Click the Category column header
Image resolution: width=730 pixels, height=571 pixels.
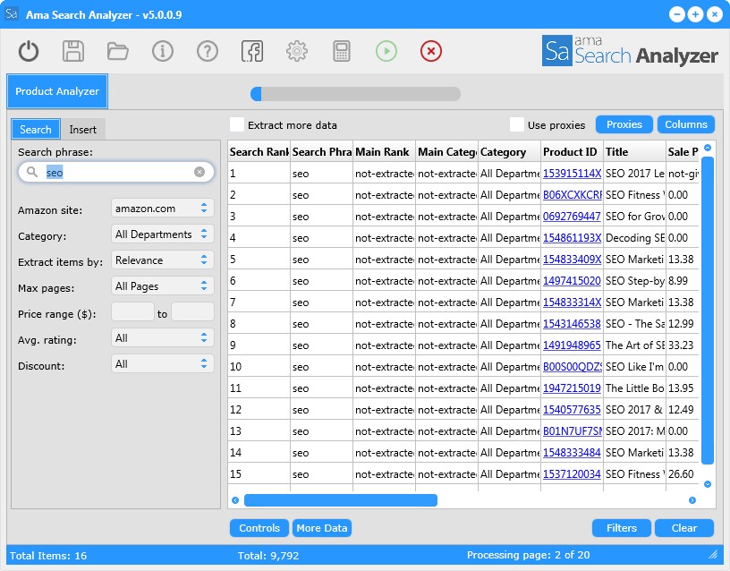tap(509, 152)
